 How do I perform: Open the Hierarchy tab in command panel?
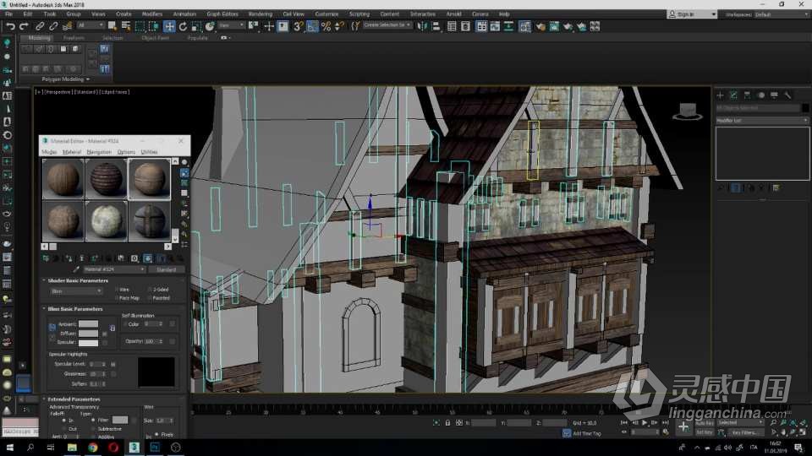747,95
